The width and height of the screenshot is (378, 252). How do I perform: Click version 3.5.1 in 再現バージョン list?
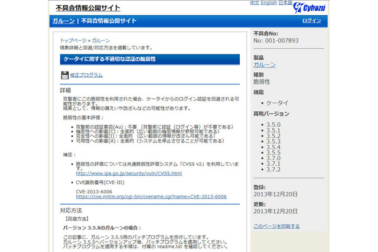(273, 131)
